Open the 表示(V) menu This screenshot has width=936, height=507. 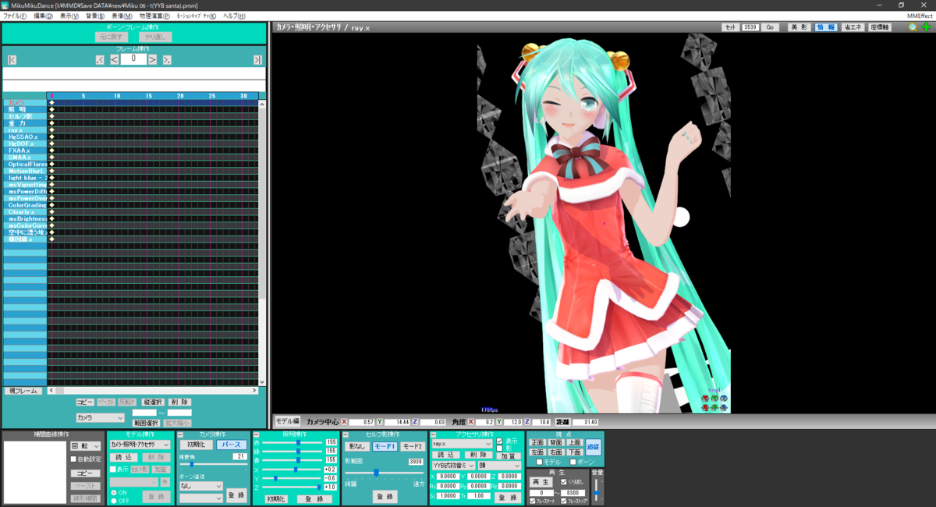point(70,16)
